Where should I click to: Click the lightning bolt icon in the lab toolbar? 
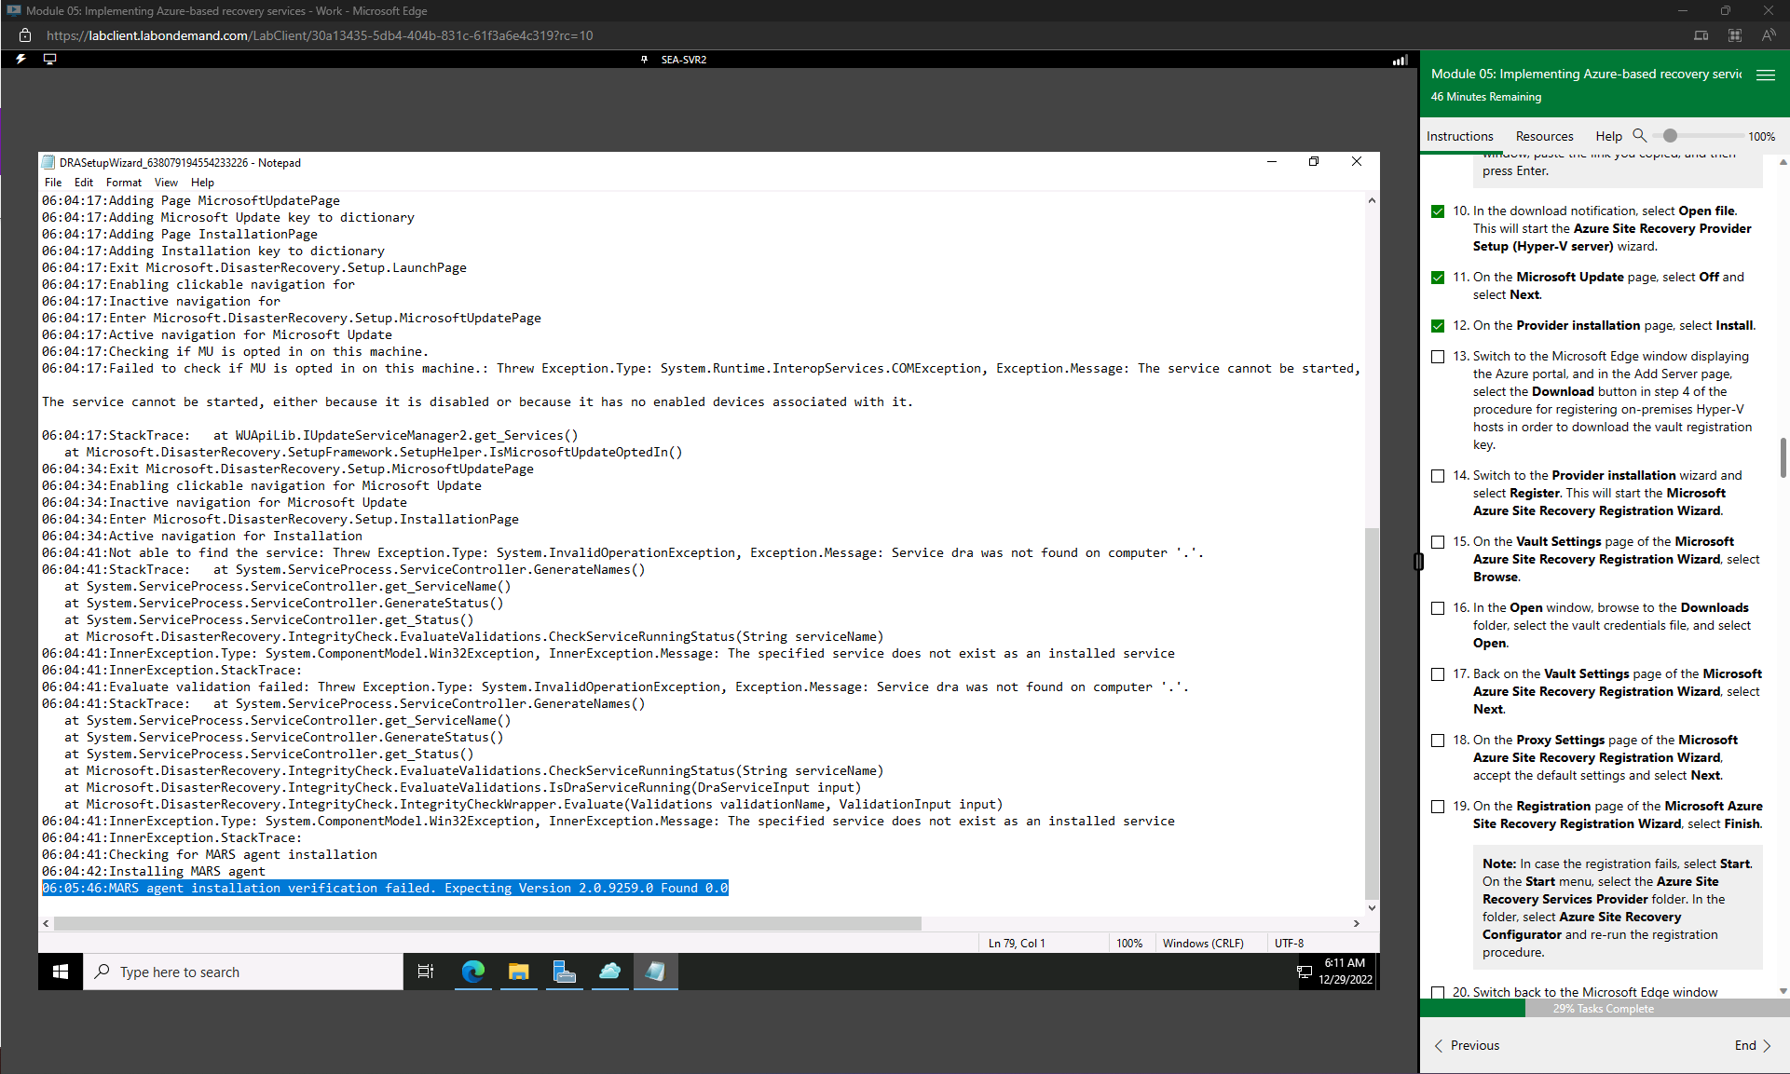coord(20,59)
